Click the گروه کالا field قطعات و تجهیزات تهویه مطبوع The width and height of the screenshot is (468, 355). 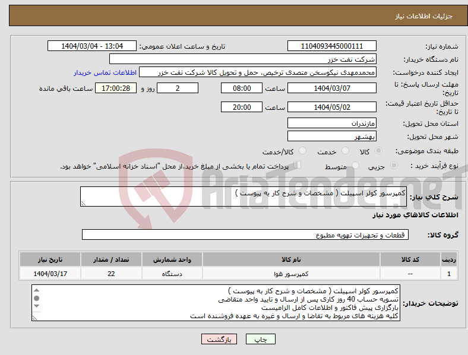245,234
